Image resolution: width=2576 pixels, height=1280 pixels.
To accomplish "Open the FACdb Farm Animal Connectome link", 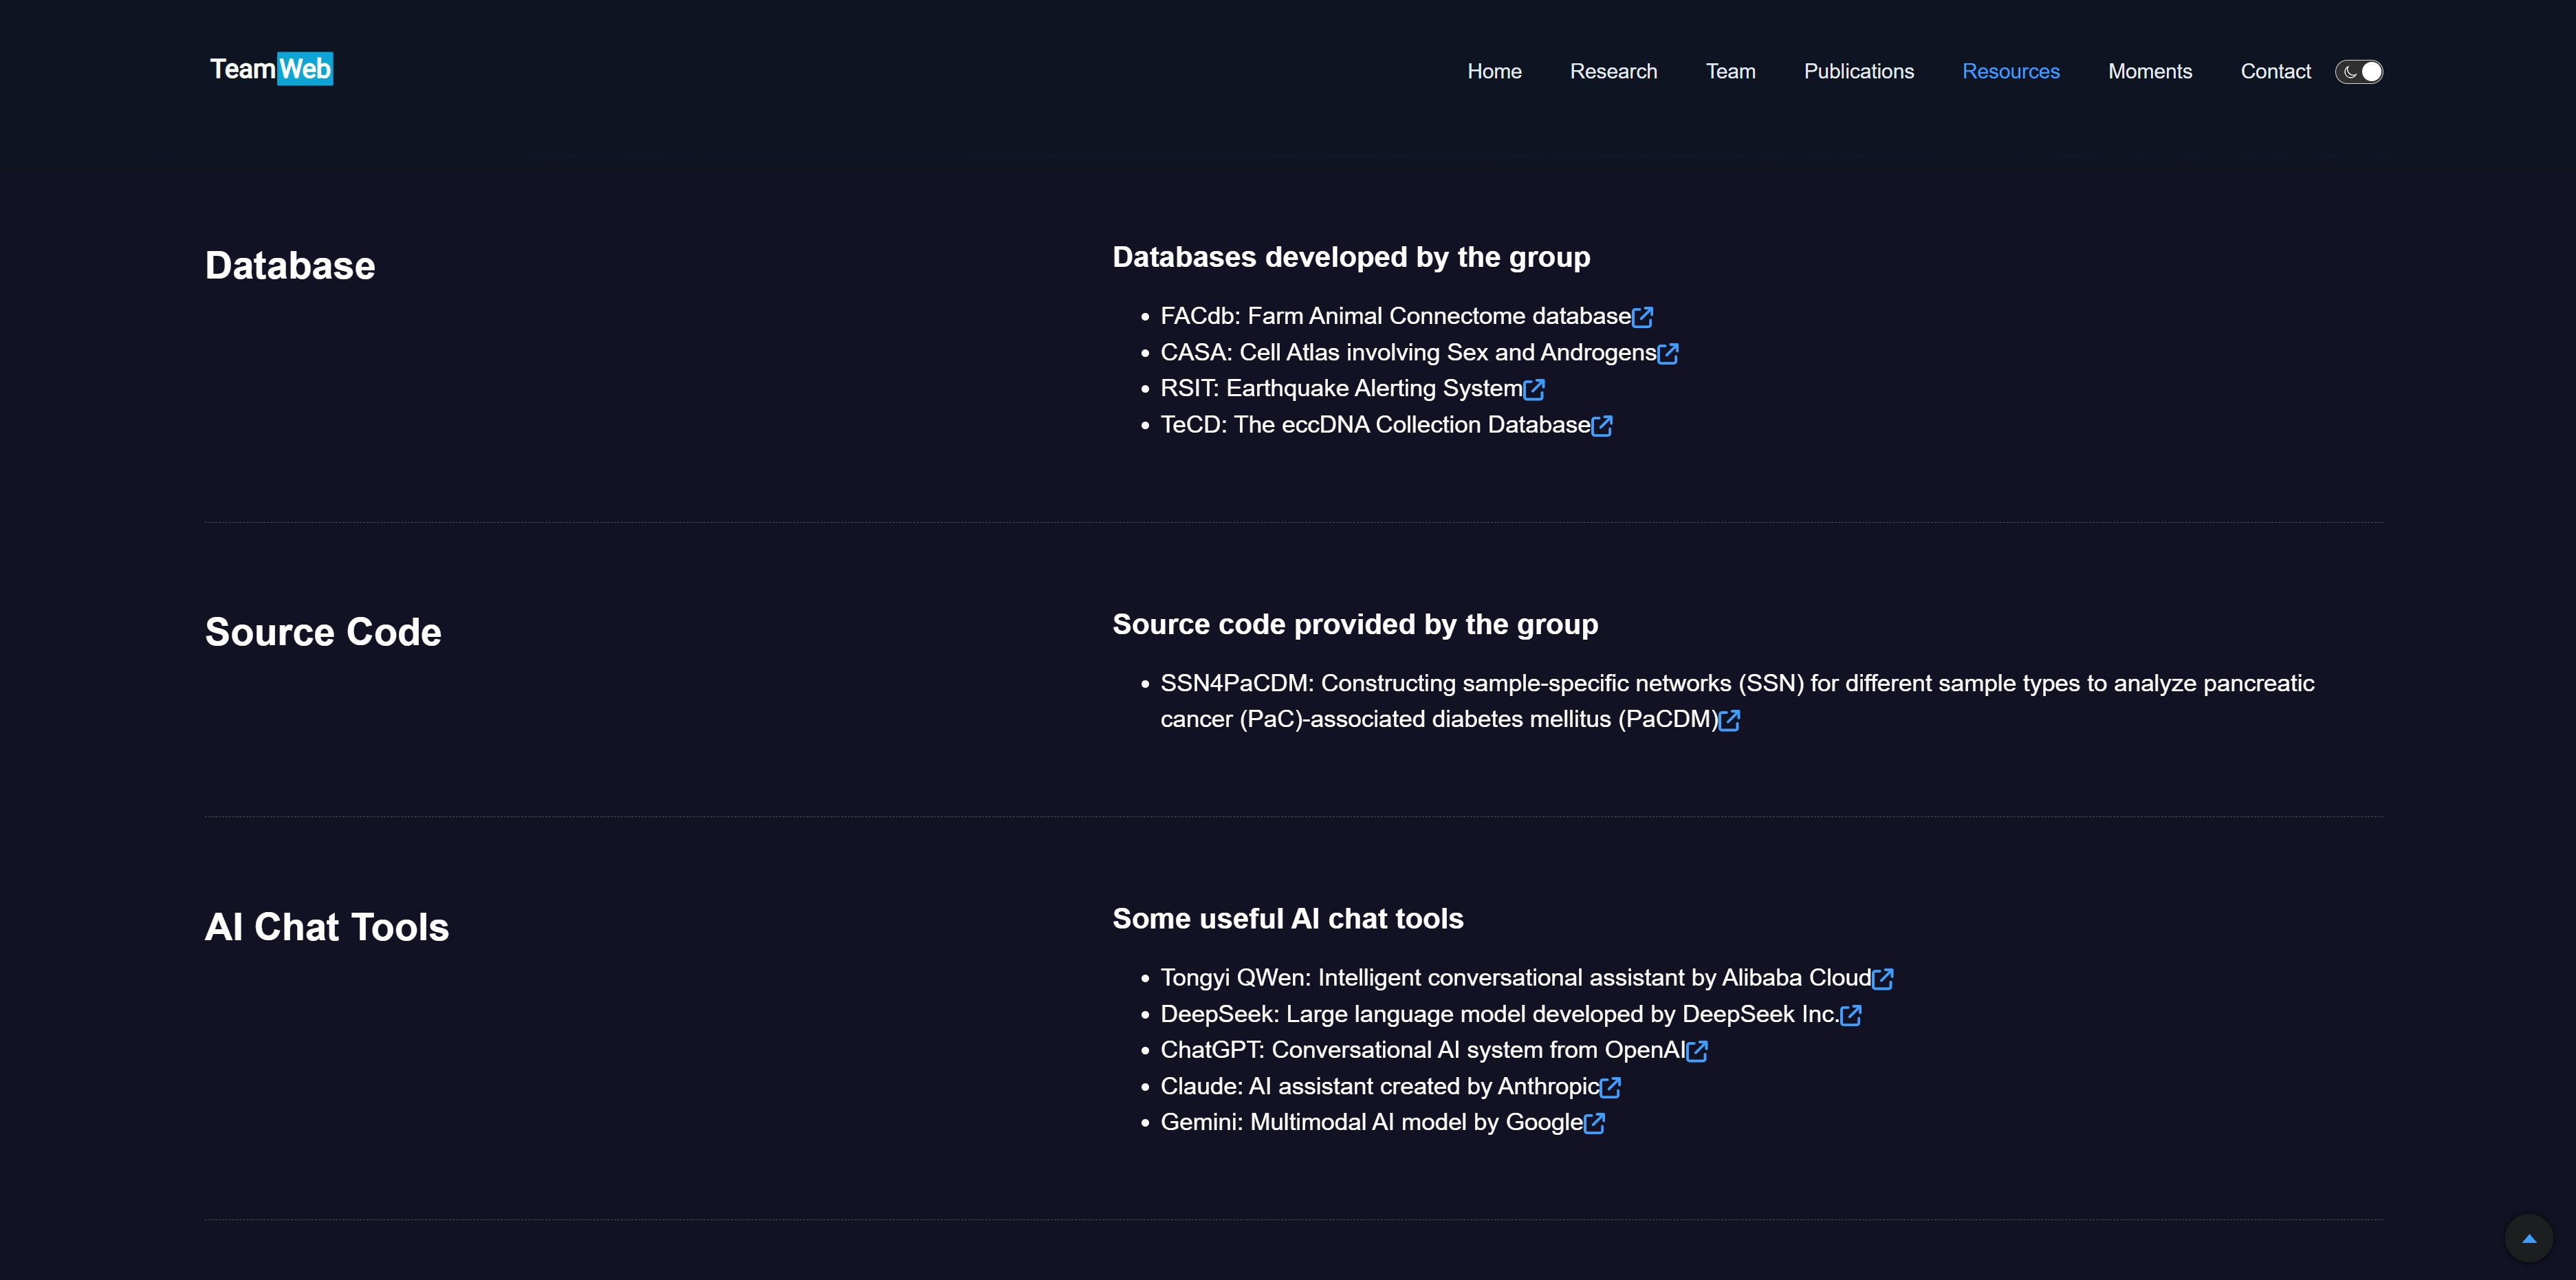I will pos(1394,316).
